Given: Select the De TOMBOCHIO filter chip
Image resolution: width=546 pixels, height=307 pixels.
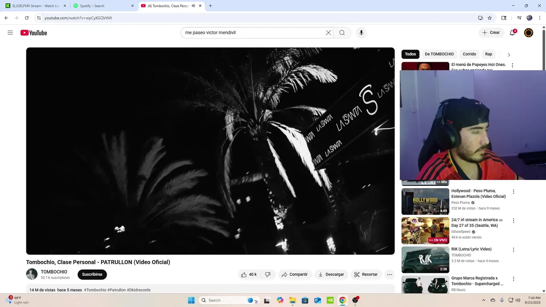Looking at the screenshot, I should click(x=439, y=54).
